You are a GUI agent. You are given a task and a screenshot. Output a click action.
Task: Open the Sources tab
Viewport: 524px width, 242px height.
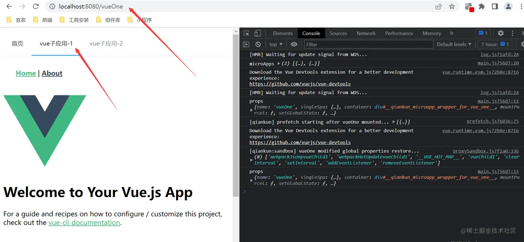tap(338, 33)
